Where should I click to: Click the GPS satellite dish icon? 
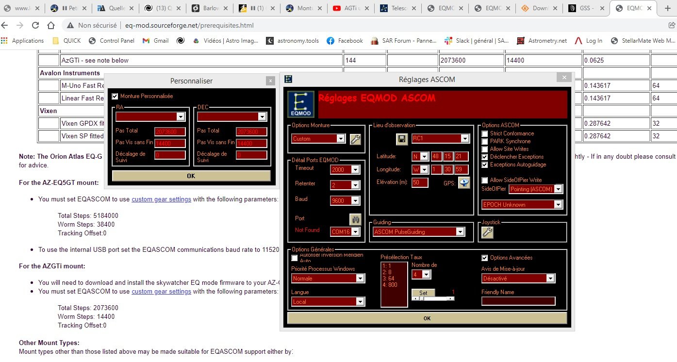(464, 183)
